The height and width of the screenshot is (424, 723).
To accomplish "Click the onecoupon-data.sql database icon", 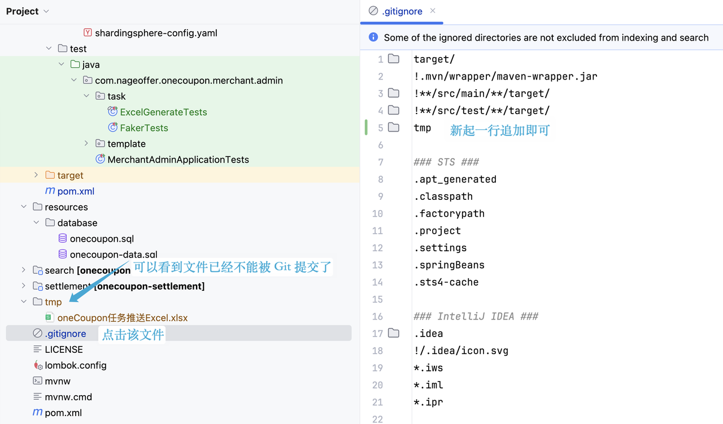I will 63,254.
